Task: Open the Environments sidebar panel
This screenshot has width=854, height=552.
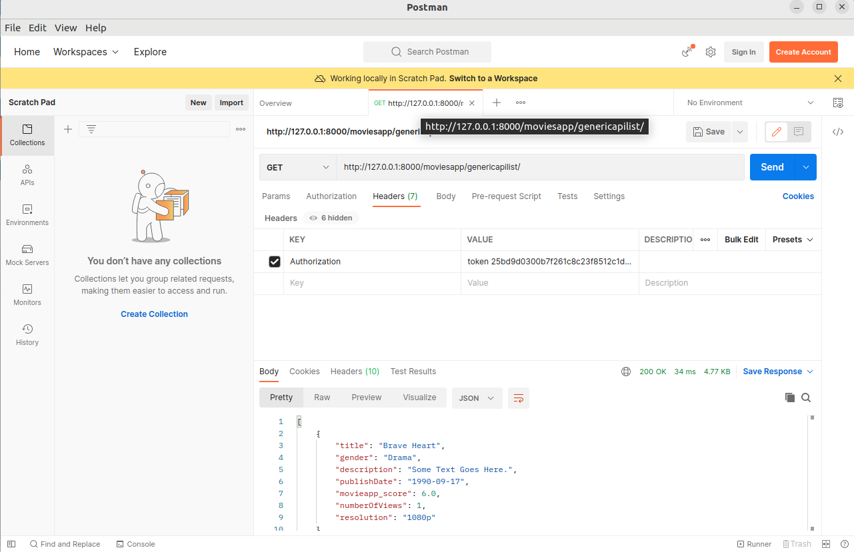Action: (27, 215)
